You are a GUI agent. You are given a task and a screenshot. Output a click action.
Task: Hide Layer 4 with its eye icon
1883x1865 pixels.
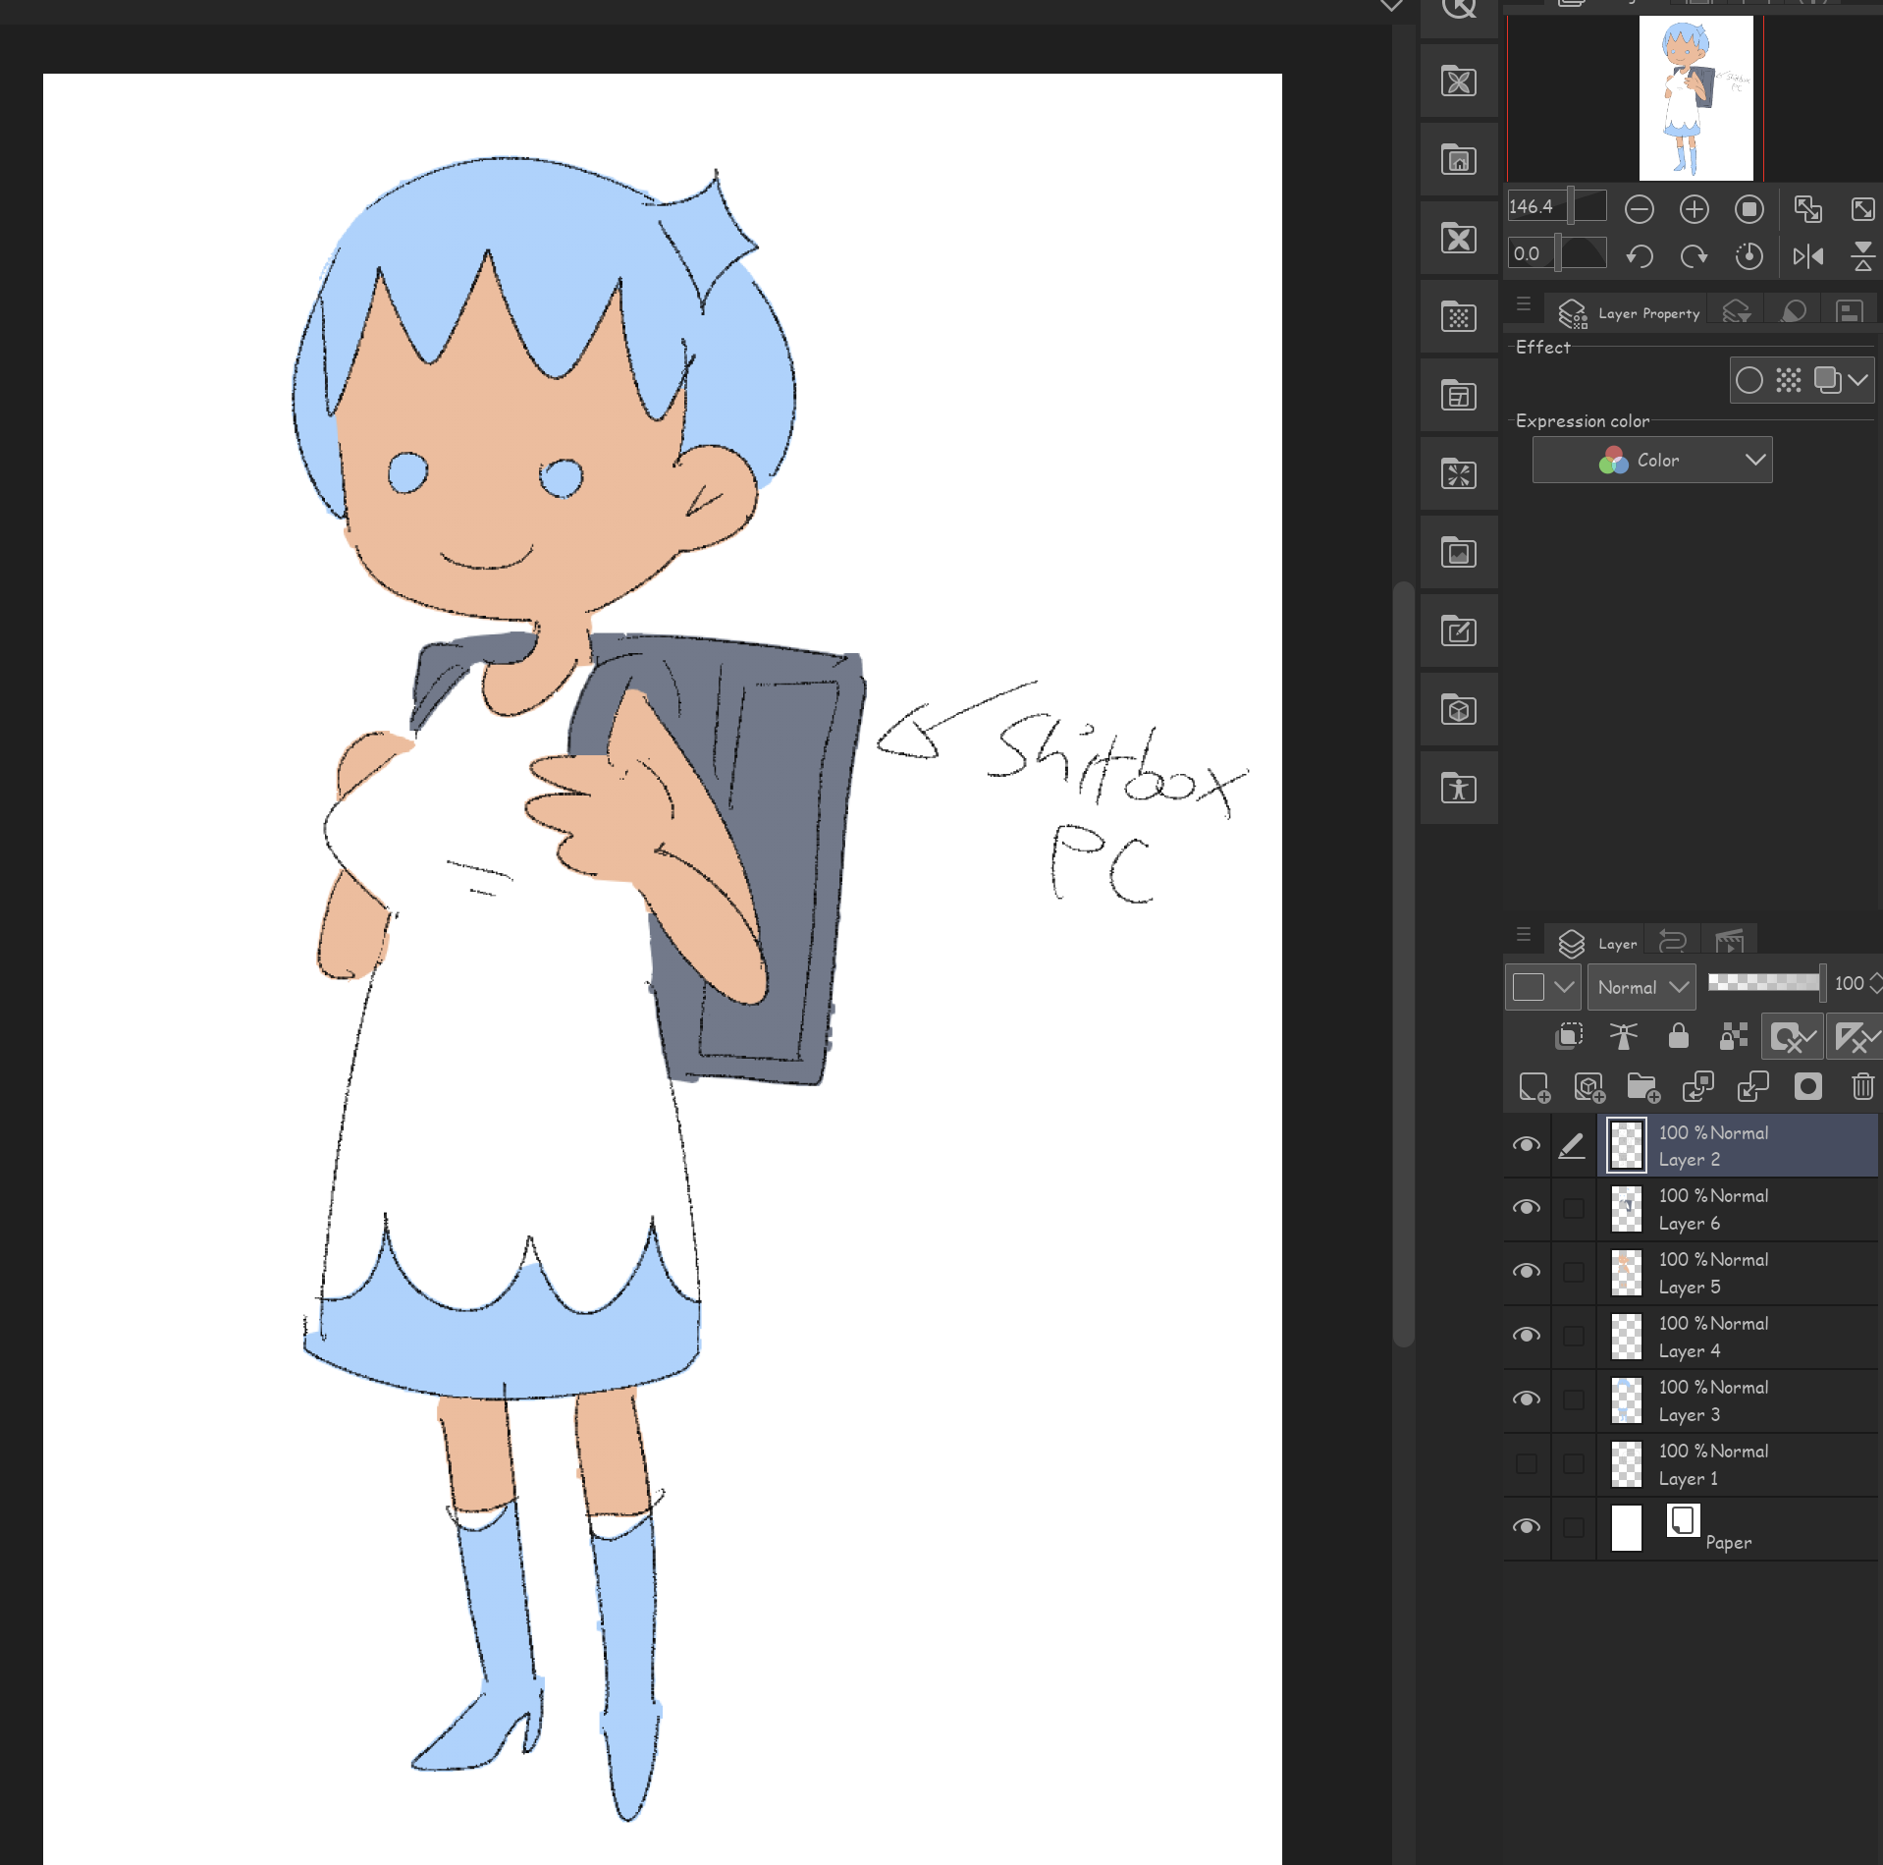click(1526, 1336)
